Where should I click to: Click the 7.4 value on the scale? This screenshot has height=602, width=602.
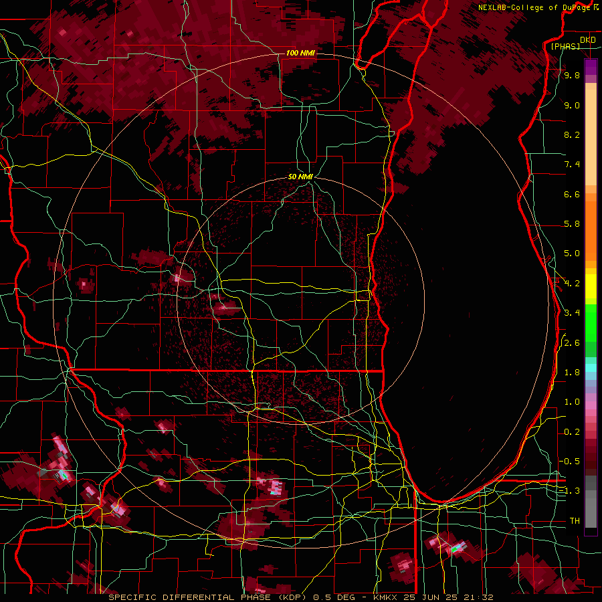pos(572,165)
